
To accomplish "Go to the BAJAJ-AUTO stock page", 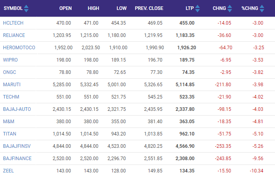I will tap(17, 109).
